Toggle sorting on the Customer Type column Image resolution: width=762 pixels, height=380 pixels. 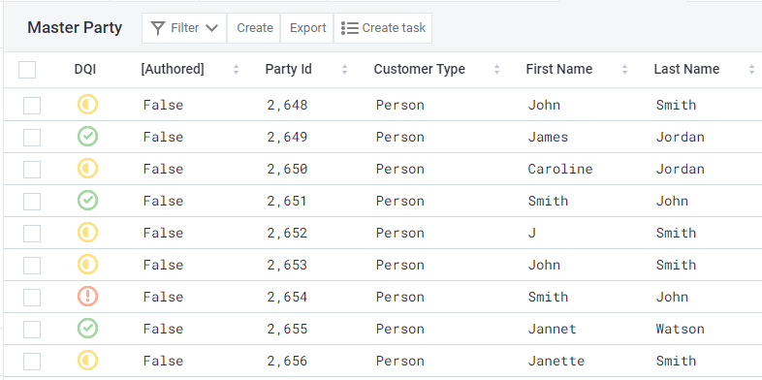click(496, 70)
